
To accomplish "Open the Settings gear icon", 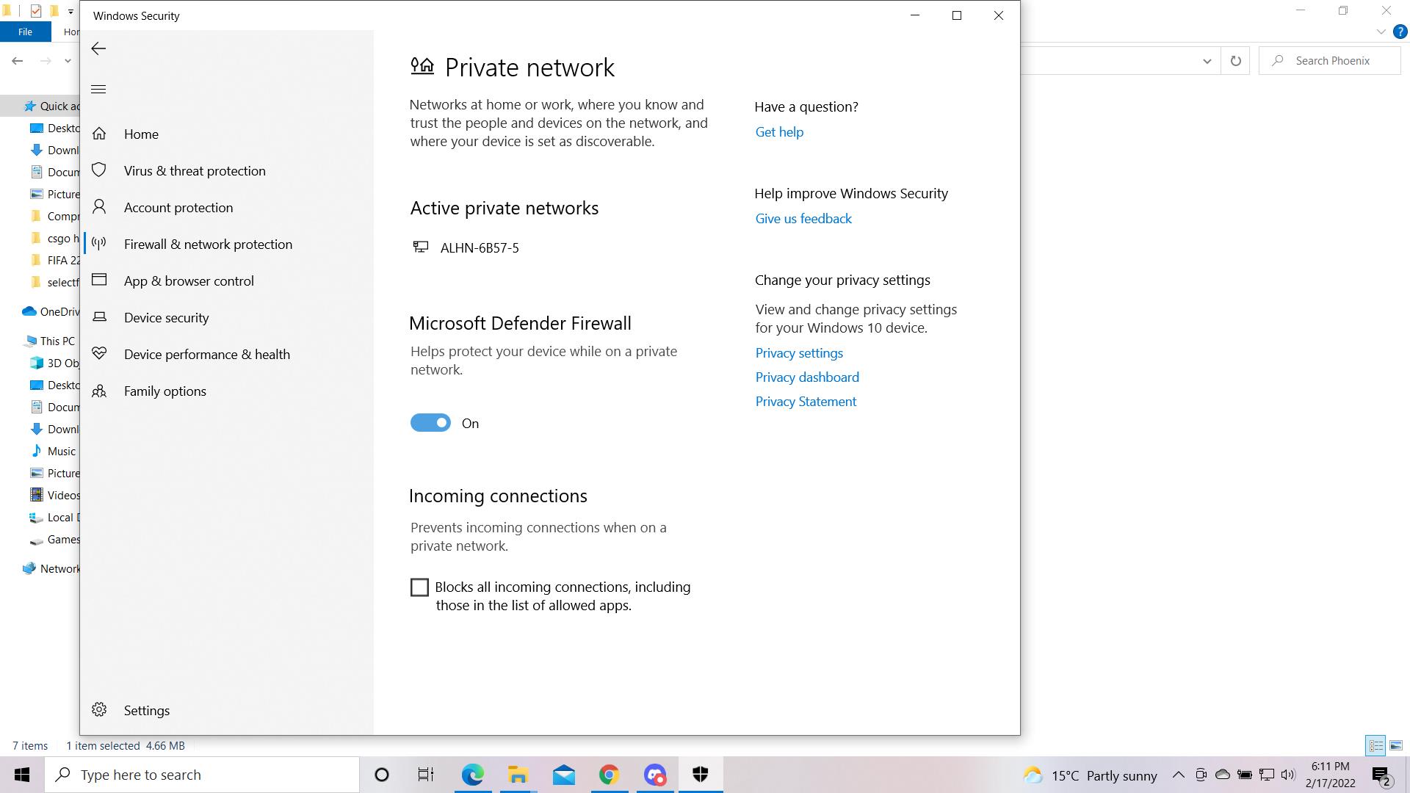I will click(x=99, y=710).
